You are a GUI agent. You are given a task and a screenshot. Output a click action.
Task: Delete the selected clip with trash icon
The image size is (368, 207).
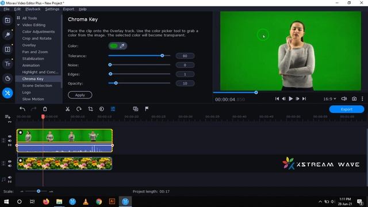45,109
